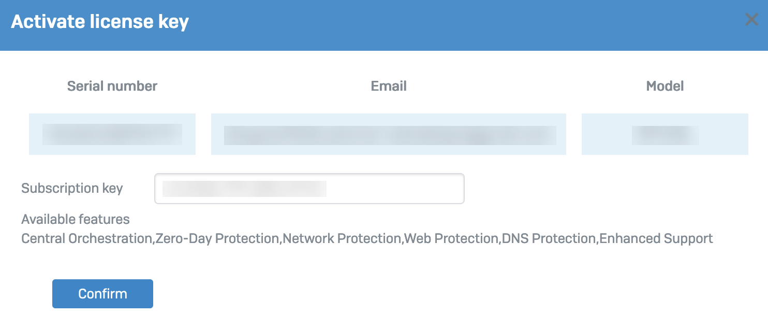Image resolution: width=768 pixels, height=314 pixels.
Task: Click the Zero-Day Protection feature text
Action: 217,239
